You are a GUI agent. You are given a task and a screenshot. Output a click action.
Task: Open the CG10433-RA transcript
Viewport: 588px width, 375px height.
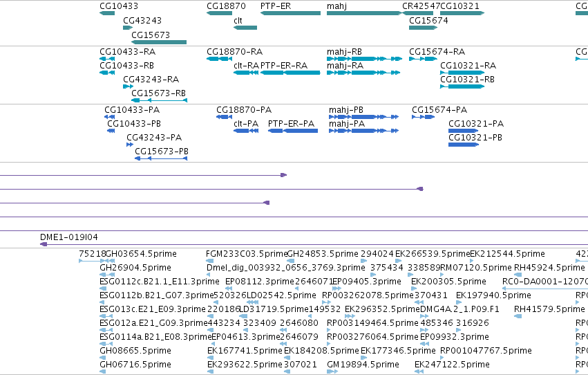coord(107,59)
